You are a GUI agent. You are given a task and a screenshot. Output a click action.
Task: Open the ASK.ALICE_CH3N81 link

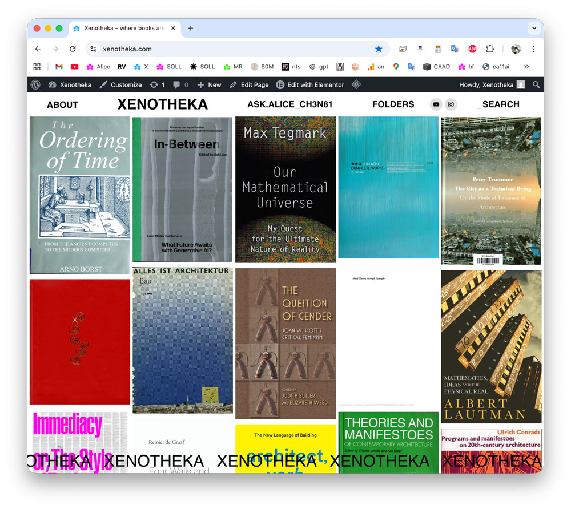point(289,104)
